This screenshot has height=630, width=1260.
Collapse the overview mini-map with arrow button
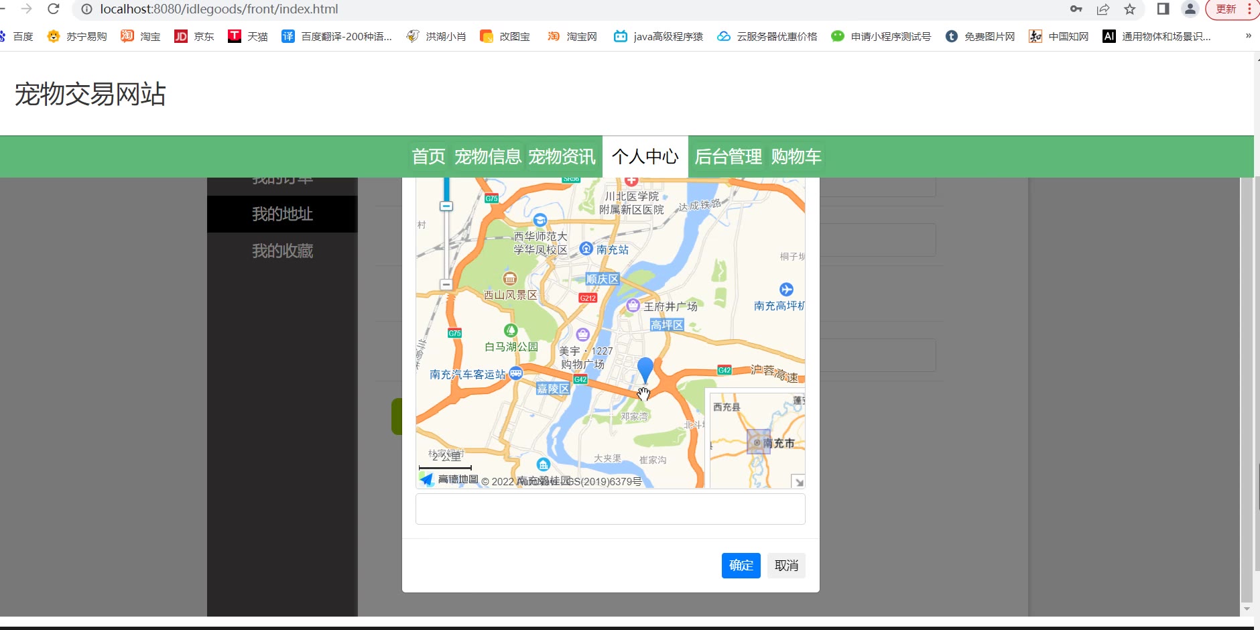tap(798, 481)
